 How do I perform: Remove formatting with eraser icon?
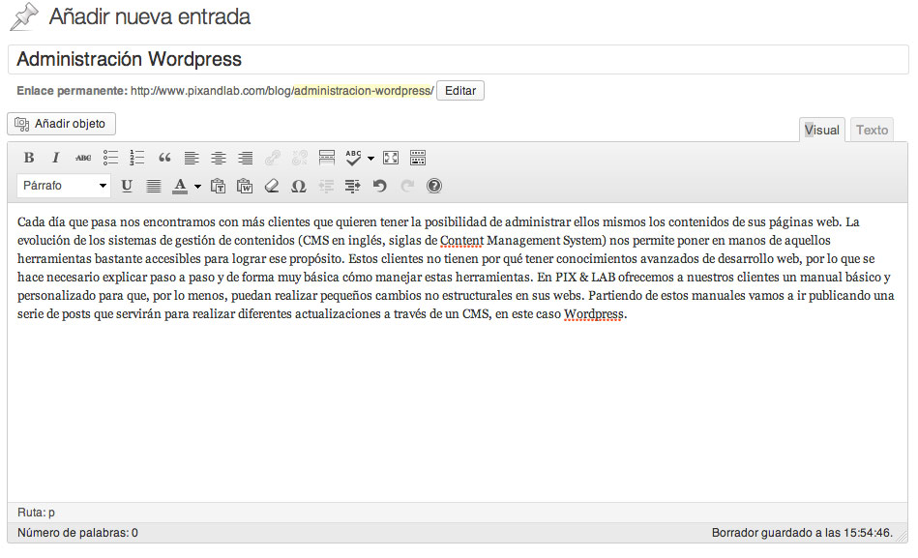[x=272, y=187]
